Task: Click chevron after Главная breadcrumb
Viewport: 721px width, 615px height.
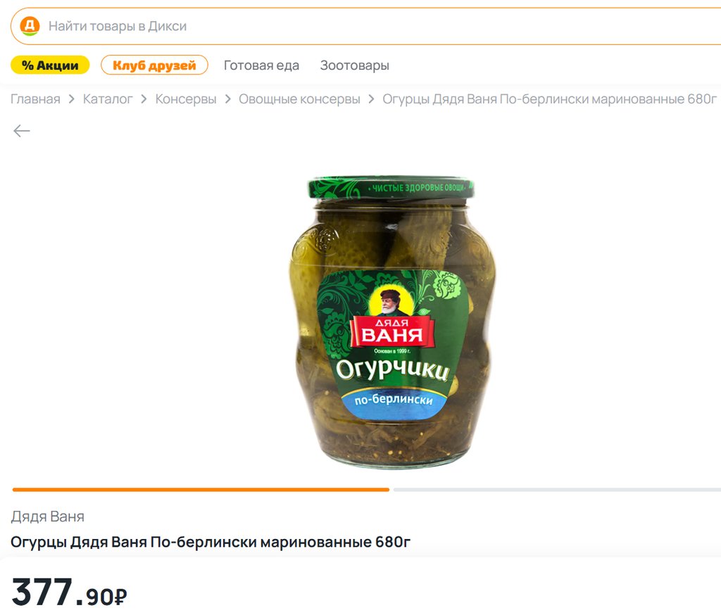Action: [x=71, y=99]
